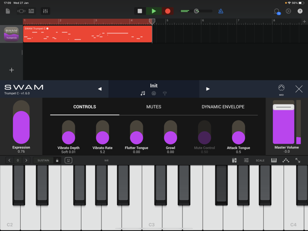Toggle the smiley face keyboard option
Screen dimensions: 308x231
[69, 161]
